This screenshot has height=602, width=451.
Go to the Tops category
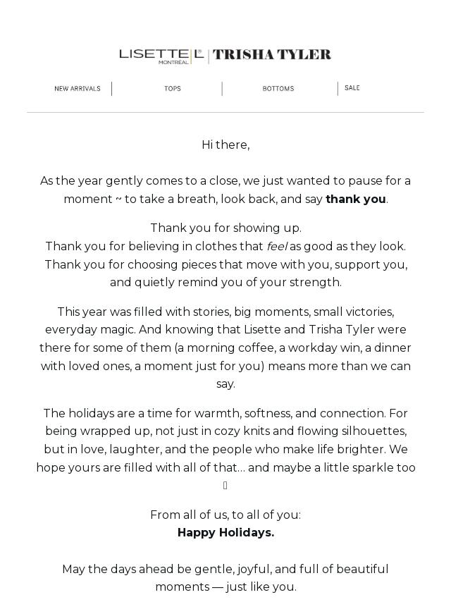coord(173,89)
